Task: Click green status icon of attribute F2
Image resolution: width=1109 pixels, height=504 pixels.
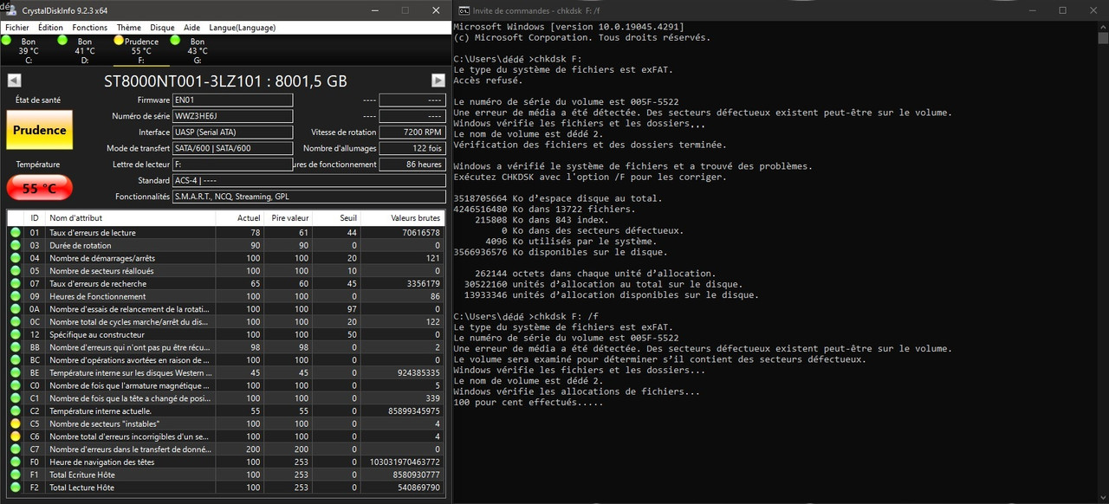Action: click(x=16, y=488)
